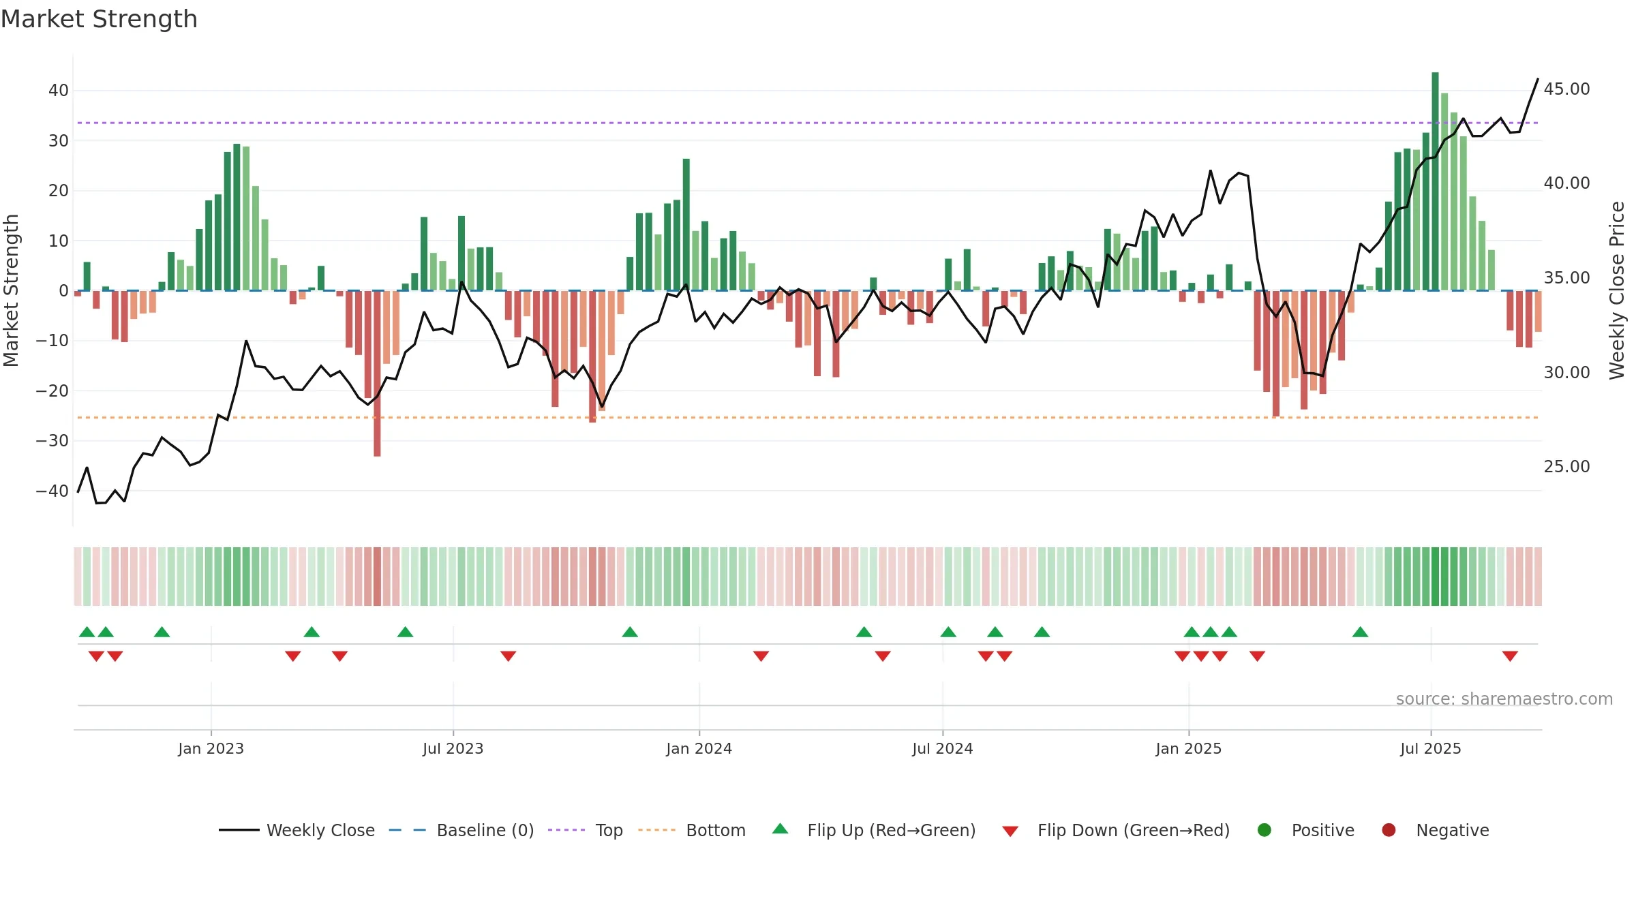Click the '30.00' right axis price tick
The image size is (1636, 920).
click(1566, 373)
